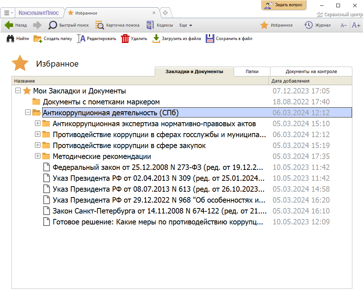
Task: Collapse Антикоррупционная деятельность (СПб) folder
Action: pyautogui.click(x=28, y=112)
